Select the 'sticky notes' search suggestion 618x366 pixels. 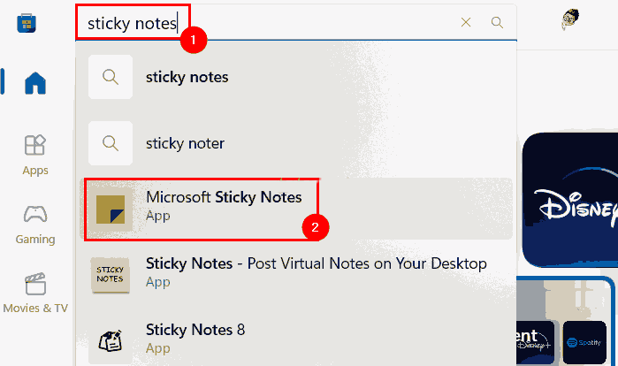coord(296,77)
